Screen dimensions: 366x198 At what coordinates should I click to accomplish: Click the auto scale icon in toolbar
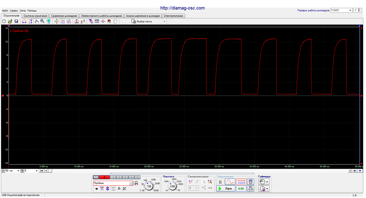(x=77, y=21)
